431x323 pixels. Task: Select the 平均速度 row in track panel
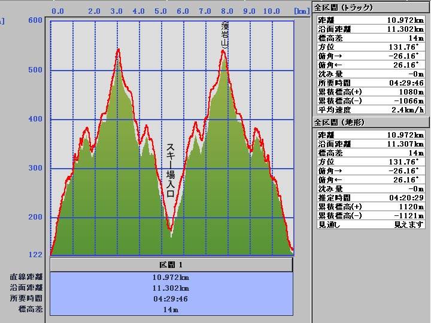(371, 109)
